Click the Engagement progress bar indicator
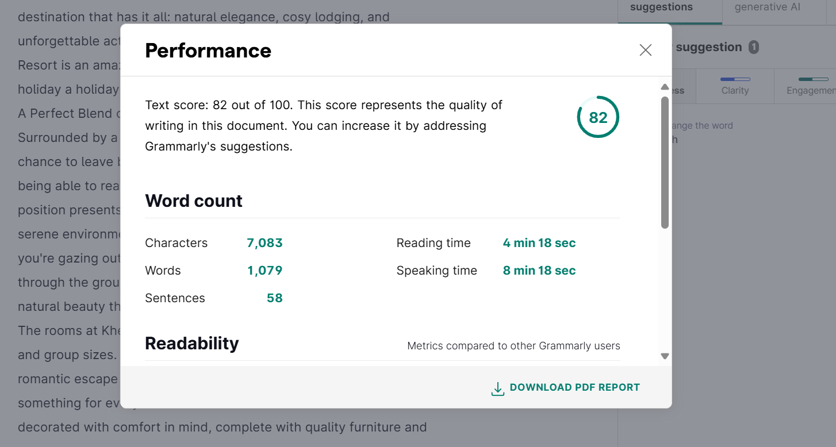Viewport: 836px width, 447px height. coord(813,79)
